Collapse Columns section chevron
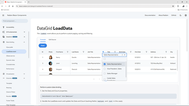This screenshot has height=106, width=189. click(x=24, y=78)
